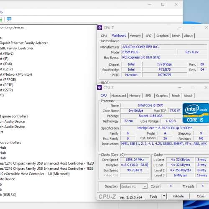Open About tab in upper CPU-Z window
209x209 pixels.
tap(188, 36)
